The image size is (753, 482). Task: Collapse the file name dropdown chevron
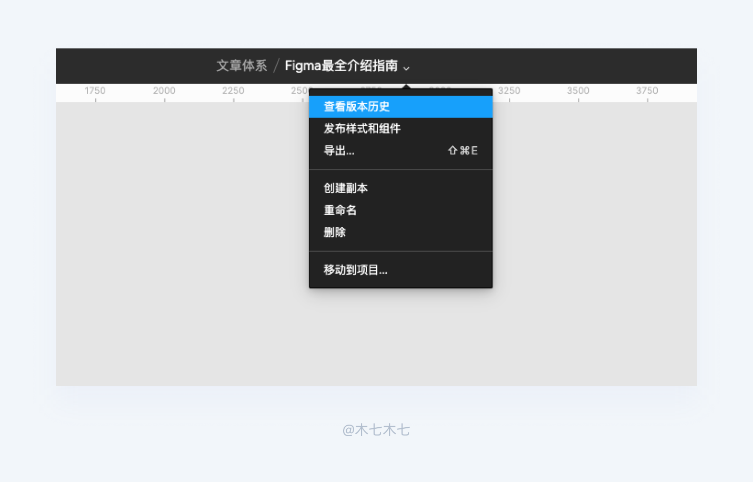[406, 68]
